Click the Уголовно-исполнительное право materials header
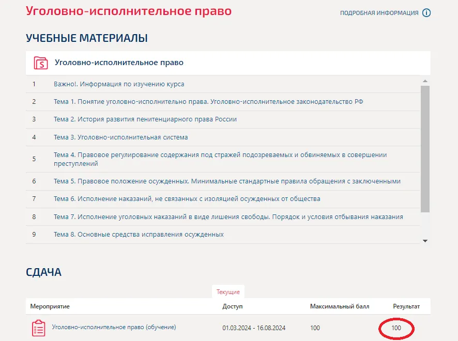Viewport: 458px width, 341px height. tap(119, 63)
